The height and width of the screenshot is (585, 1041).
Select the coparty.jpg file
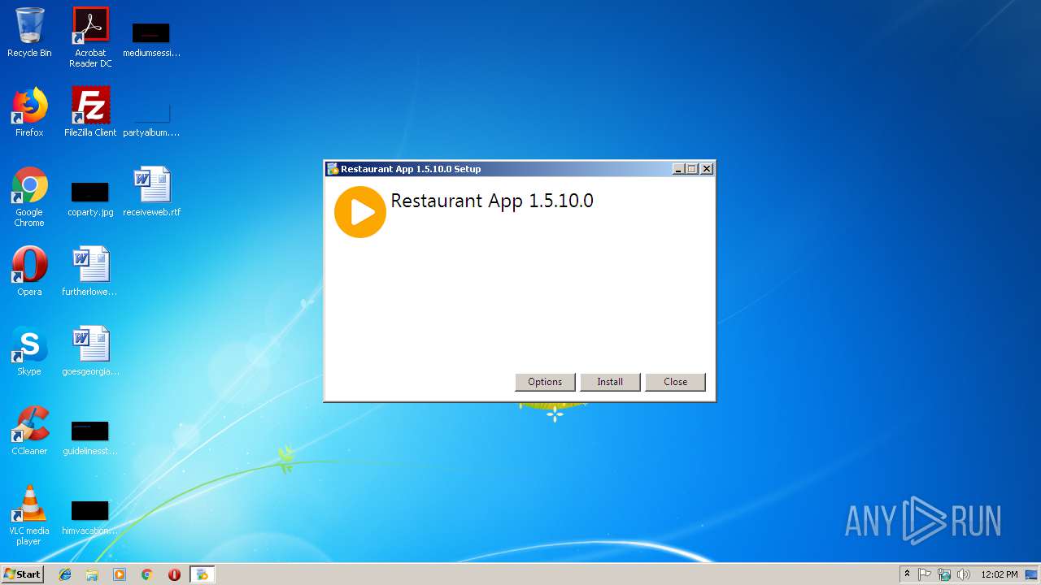tap(90, 199)
